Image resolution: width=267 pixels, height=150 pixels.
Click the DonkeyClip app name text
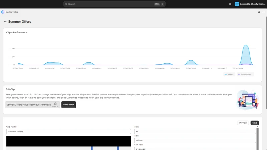[x=12, y=12]
